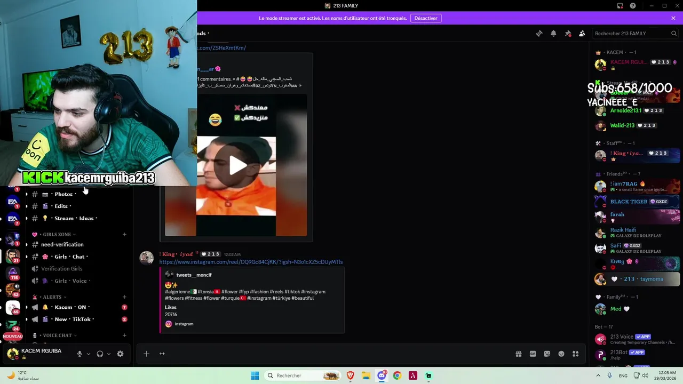Open the emoji picker

[x=561, y=354]
